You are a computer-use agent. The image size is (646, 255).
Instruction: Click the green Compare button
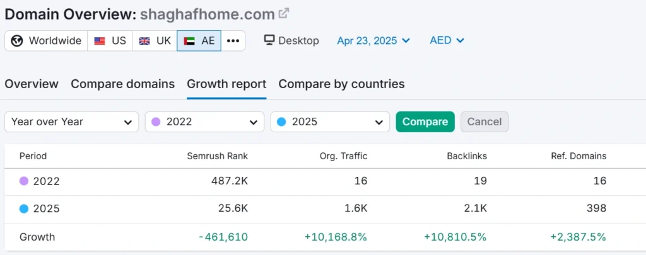click(x=425, y=122)
